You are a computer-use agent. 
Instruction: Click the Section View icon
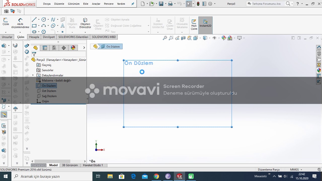coord(183,38)
